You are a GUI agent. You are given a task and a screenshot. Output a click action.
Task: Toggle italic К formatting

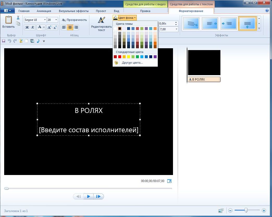[33, 27]
